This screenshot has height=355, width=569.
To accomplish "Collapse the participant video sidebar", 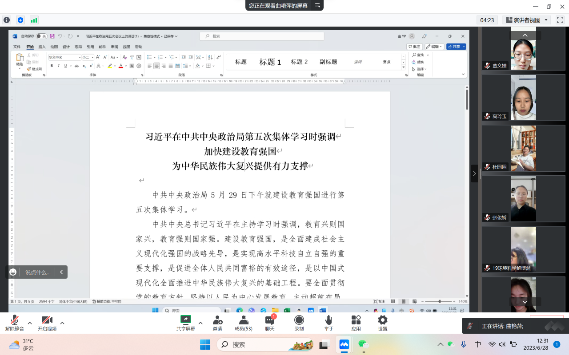I will (474, 174).
